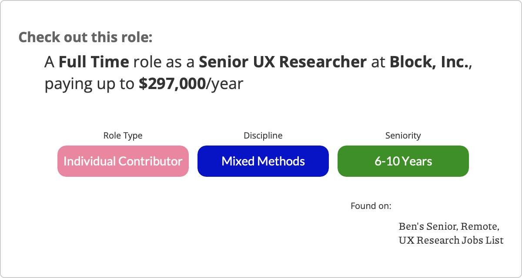Click the "paying up to" text
This screenshot has height=278, width=522.
(x=90, y=84)
